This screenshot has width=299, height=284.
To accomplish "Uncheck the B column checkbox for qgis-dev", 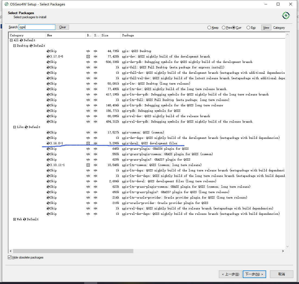I will pos(88,56).
